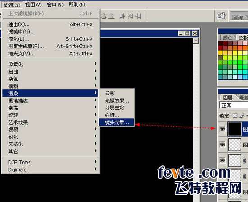Viewport: 248px width, 202px height.
Task: Click lock image pixels brush icon
Action: (242, 116)
